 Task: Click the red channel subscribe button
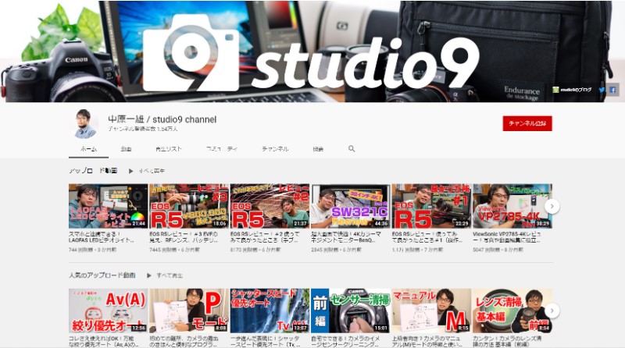coord(527,123)
